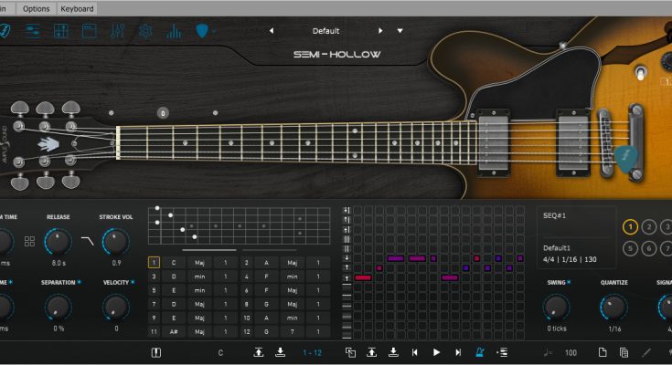Viewport: 672px width, 365px height.
Task: Click the Release knob
Action: point(58,242)
